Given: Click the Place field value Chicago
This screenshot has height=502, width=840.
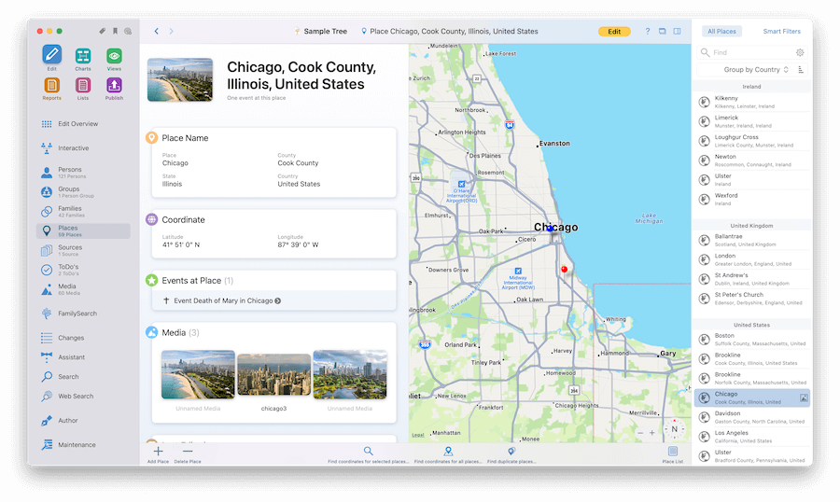Looking at the screenshot, I should 175,163.
